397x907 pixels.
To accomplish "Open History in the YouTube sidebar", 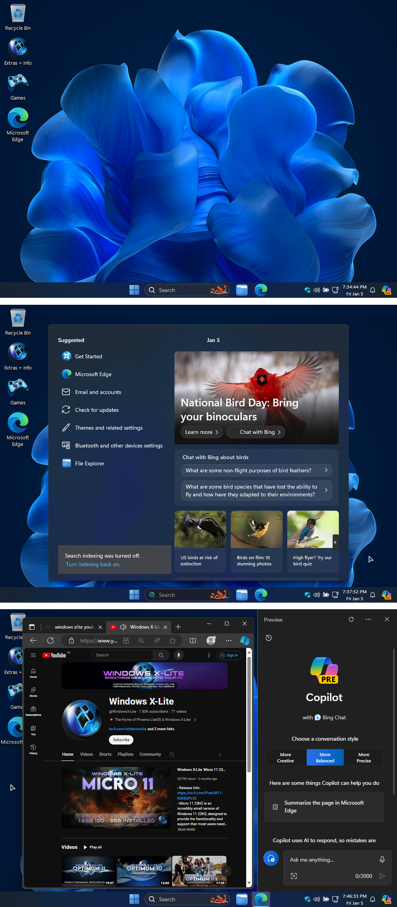I will (33, 749).
